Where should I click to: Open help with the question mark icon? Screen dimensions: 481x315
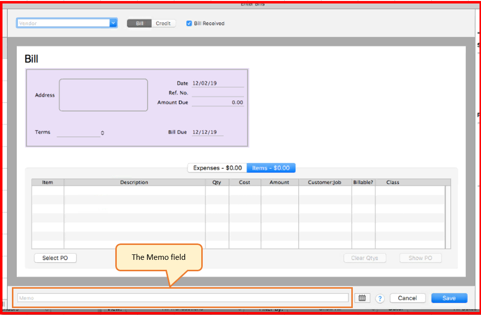click(x=380, y=298)
